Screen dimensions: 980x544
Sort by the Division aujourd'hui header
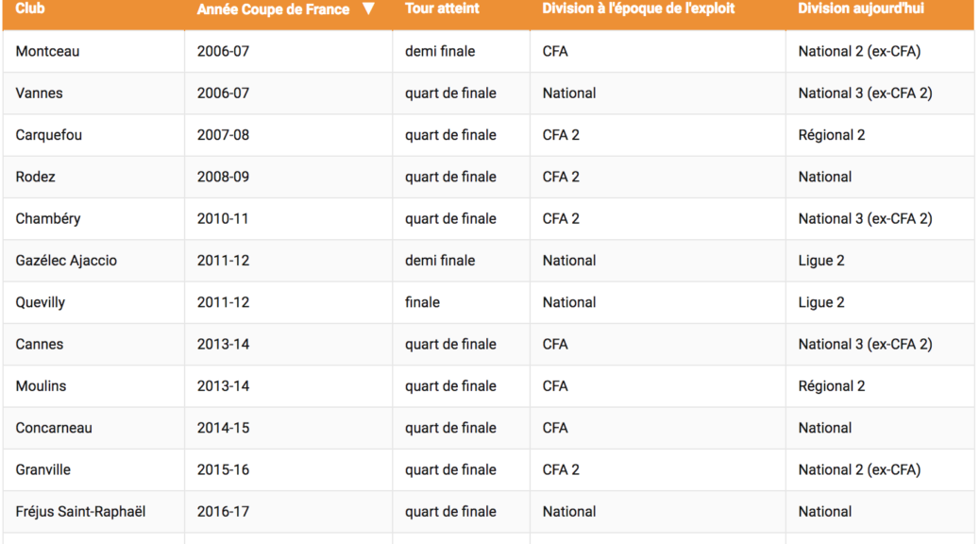(x=860, y=8)
